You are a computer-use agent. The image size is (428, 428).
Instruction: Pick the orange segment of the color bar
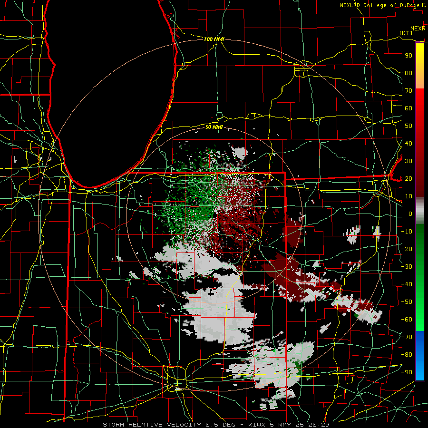click(x=420, y=81)
